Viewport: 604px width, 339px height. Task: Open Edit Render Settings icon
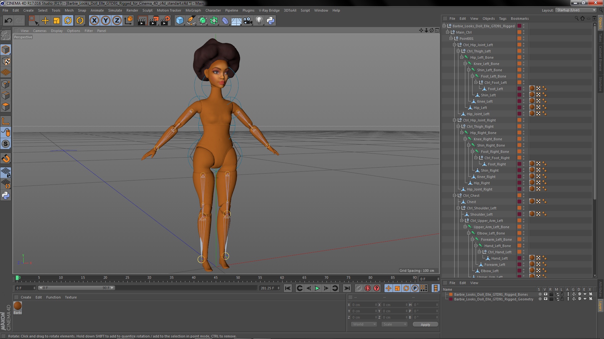pos(165,21)
